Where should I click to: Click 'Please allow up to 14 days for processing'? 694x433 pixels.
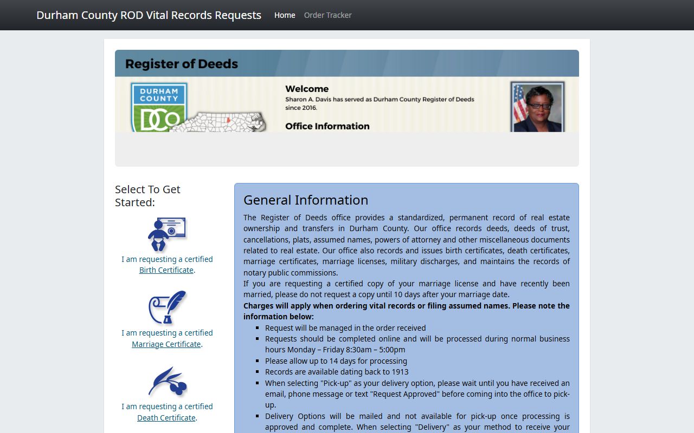pos(336,361)
